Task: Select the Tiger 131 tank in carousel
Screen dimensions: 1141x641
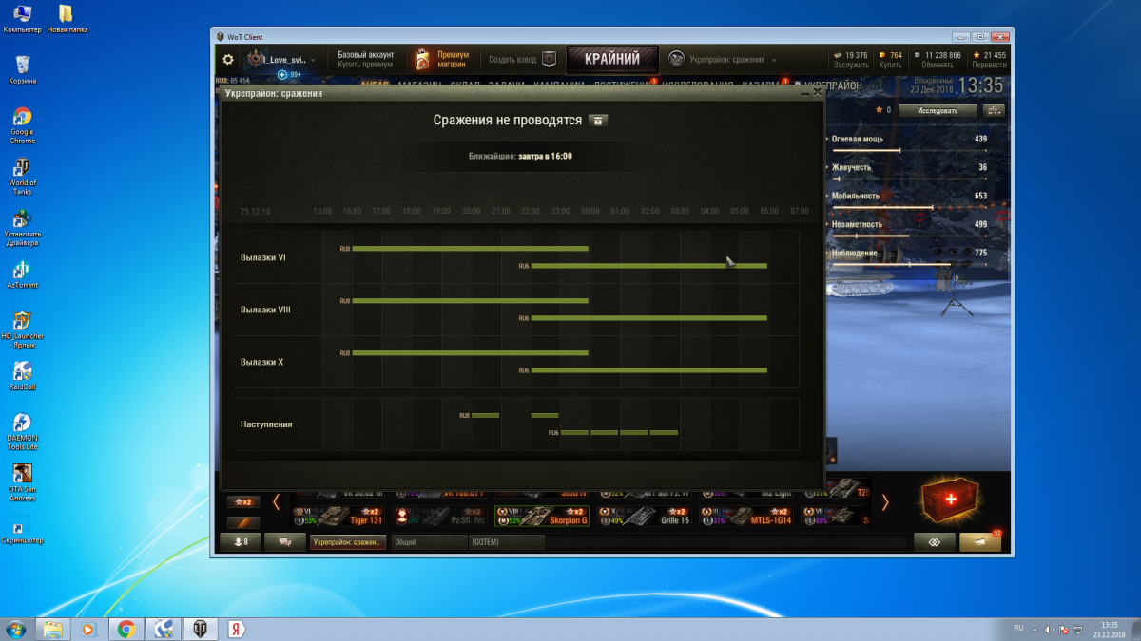Action: pyautogui.click(x=338, y=516)
